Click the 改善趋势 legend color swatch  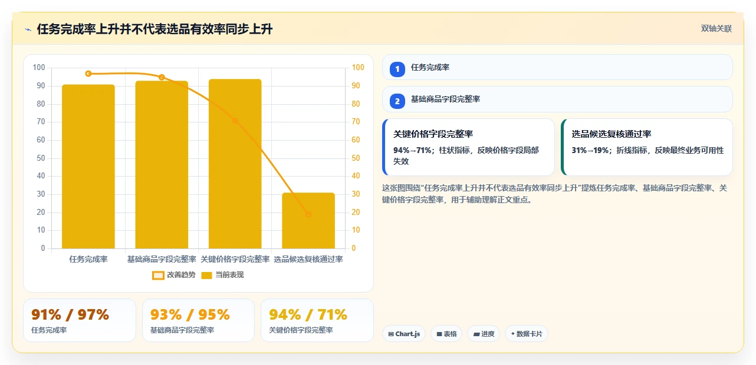point(158,276)
